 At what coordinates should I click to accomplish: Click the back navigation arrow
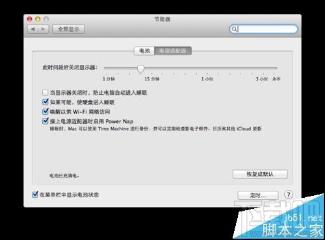33,29
